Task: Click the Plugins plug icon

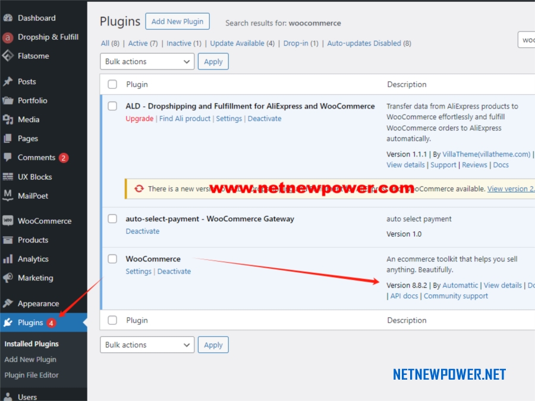Action: tap(8, 322)
